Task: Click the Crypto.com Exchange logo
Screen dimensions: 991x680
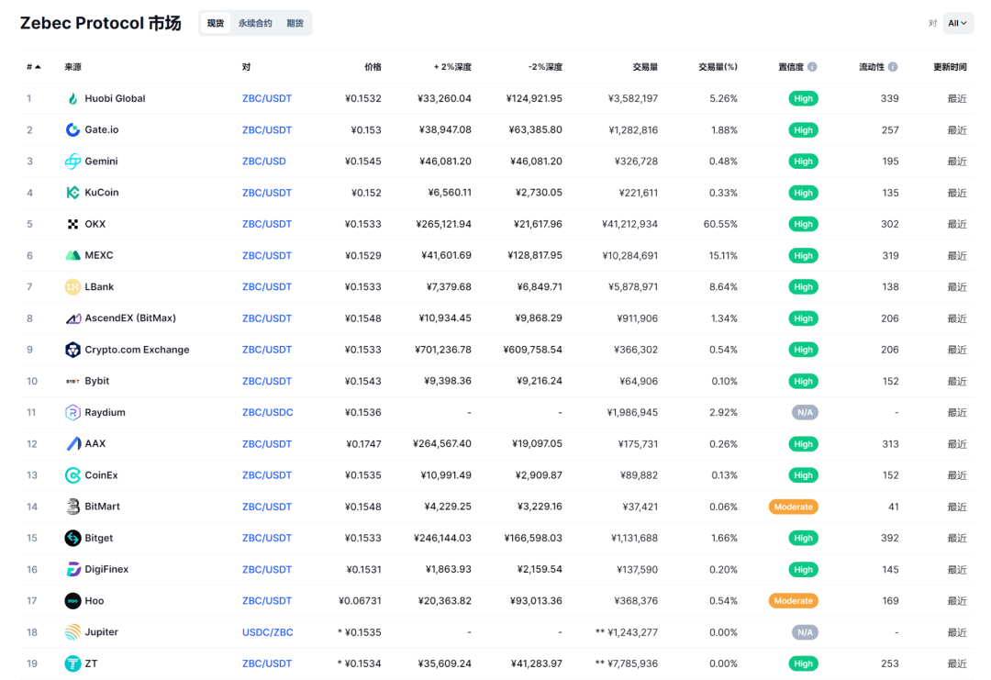Action: 72,350
